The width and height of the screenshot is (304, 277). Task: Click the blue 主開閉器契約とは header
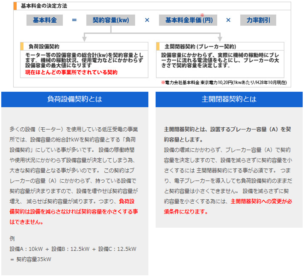click(x=229, y=99)
